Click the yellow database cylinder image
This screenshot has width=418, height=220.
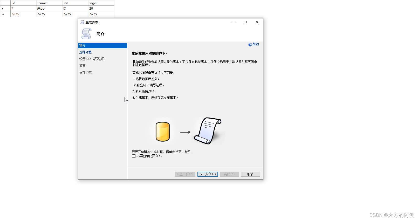tap(163, 132)
